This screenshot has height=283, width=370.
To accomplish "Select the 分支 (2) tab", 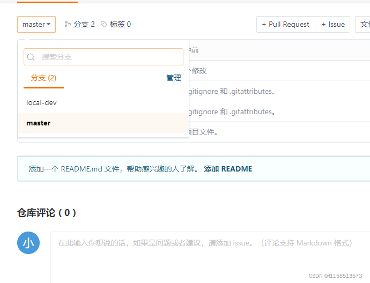I will tap(43, 78).
